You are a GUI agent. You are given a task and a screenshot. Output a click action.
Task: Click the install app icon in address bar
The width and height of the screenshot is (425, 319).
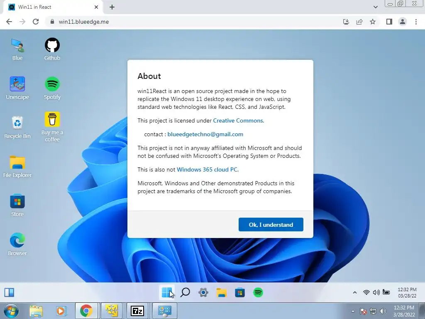(x=346, y=22)
